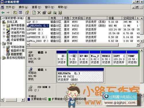Expand the 可移动存储 tree node
Viewport: 144px width, 108px height.
[4, 47]
